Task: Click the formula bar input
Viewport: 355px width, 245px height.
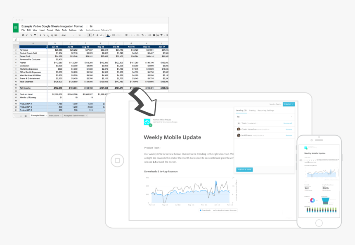Action: tap(94, 40)
